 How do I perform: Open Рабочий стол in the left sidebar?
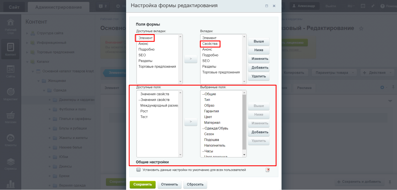(x=10, y=26)
